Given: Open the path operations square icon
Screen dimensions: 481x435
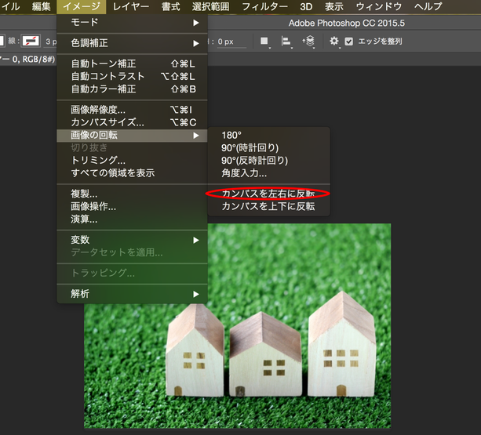Looking at the screenshot, I should pos(264,42).
